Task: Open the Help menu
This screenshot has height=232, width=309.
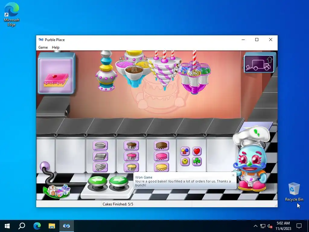Action: click(x=56, y=47)
